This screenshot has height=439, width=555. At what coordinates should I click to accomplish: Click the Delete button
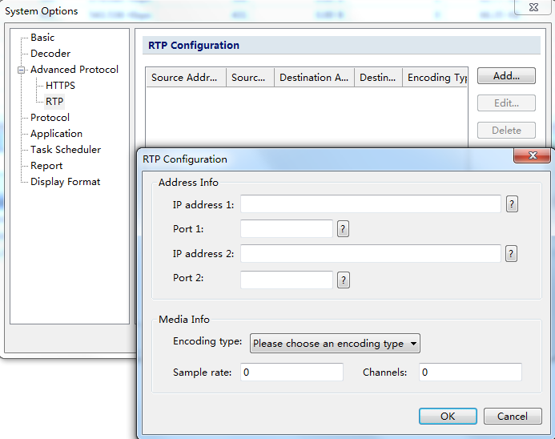(506, 131)
